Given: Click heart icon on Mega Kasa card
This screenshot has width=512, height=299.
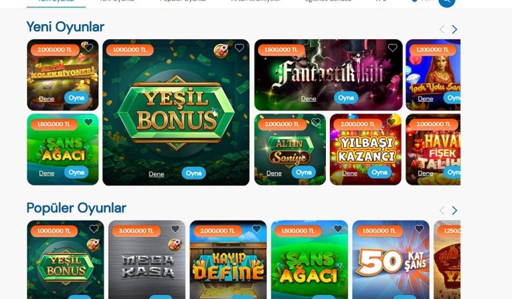Looking at the screenshot, I should (176, 229).
